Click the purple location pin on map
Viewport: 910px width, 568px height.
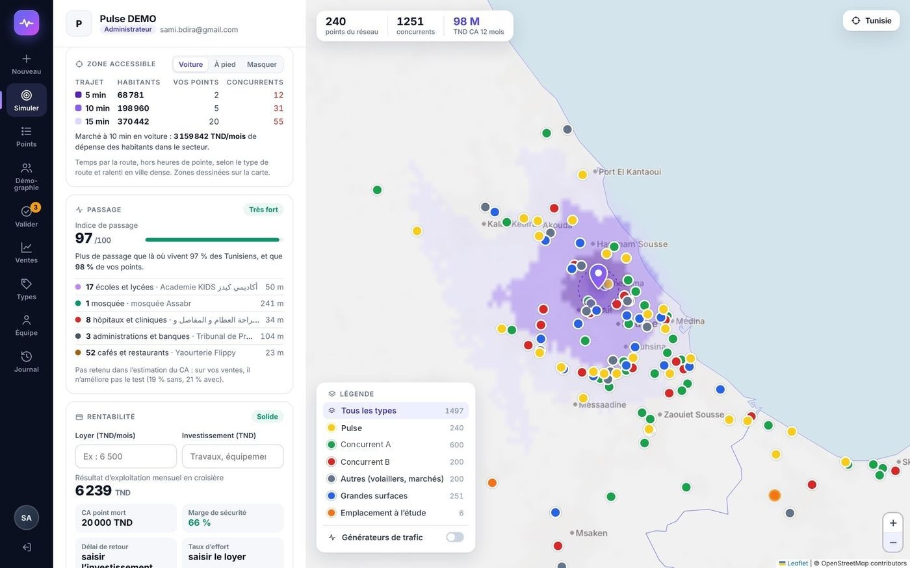pos(599,276)
